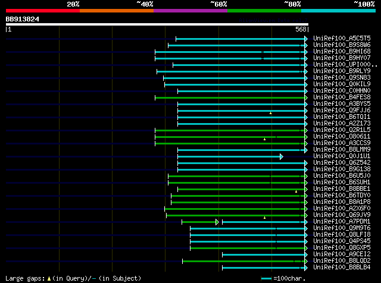Click label UniRef100_A3CCS9
Viewport: 381px width, 283px height.
(342, 143)
